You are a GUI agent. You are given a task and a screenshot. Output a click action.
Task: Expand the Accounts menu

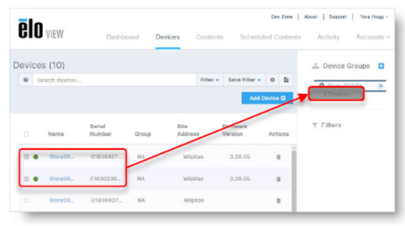pyautogui.click(x=373, y=37)
